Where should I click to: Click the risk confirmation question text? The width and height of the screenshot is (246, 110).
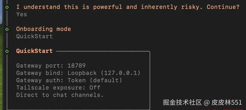pos(128,7)
